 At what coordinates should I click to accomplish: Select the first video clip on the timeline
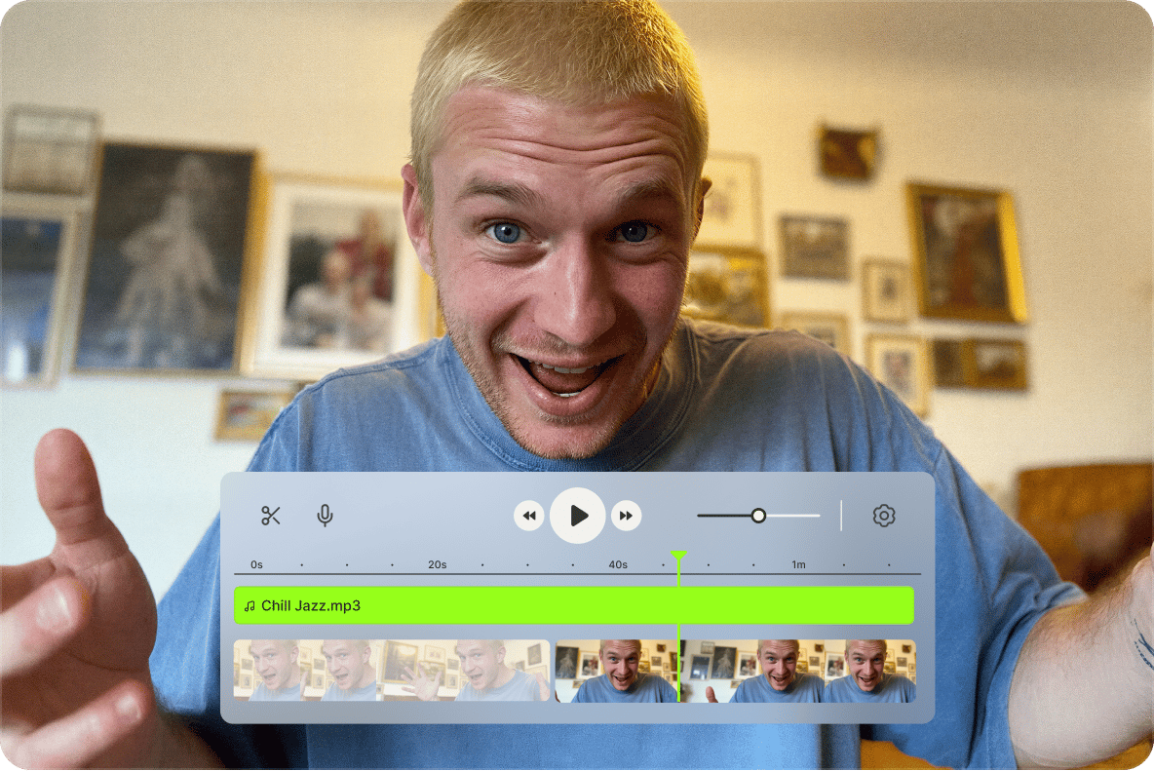point(392,671)
